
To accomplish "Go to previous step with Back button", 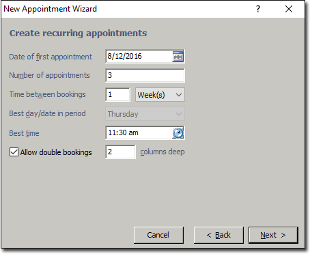I will 219,235.
